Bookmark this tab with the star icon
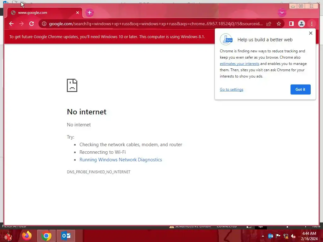Viewport: 323px width, 242px height. click(279, 24)
